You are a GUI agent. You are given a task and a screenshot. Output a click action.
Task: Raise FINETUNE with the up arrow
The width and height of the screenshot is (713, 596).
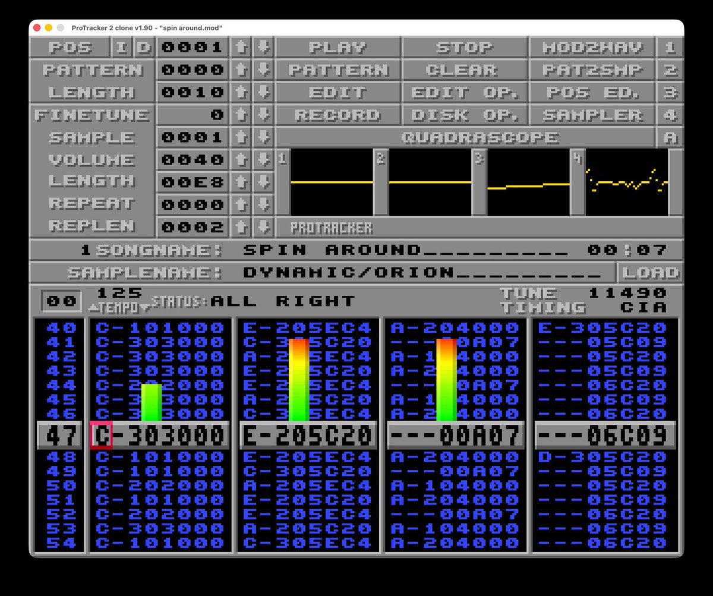241,115
